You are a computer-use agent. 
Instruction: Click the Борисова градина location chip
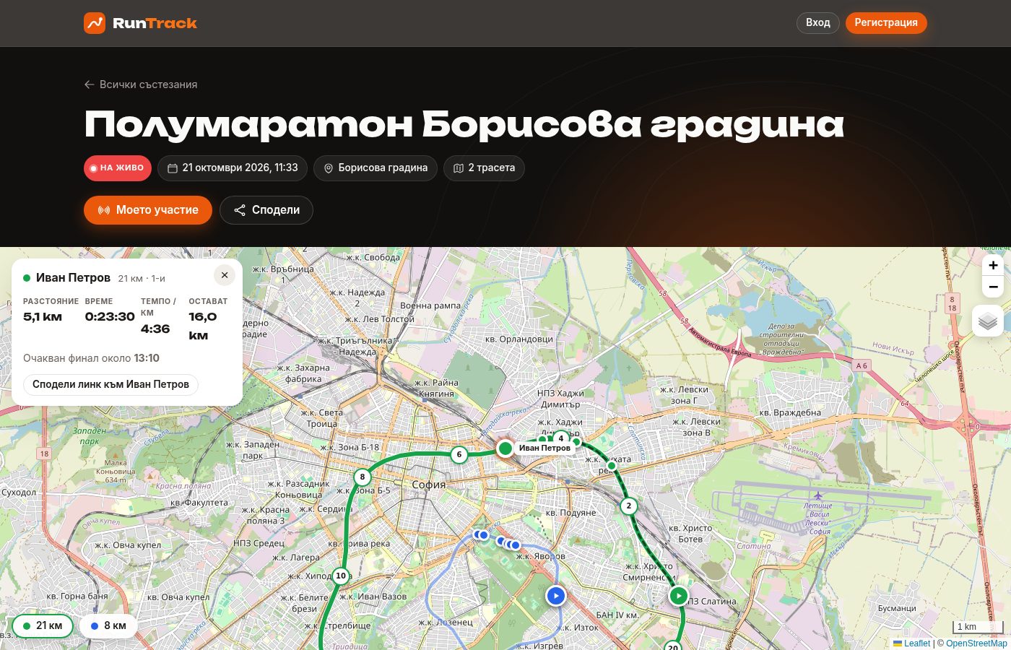pyautogui.click(x=376, y=168)
